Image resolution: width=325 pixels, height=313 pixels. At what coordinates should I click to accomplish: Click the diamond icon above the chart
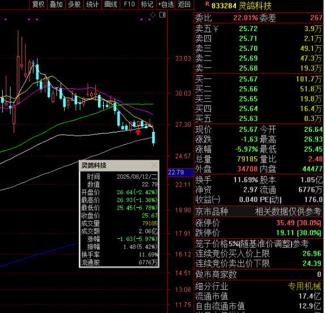[x=153, y=15]
